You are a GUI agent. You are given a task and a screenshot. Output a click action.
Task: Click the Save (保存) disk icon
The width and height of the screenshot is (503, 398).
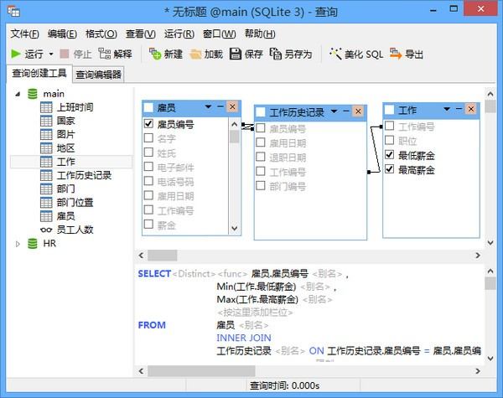tap(236, 54)
